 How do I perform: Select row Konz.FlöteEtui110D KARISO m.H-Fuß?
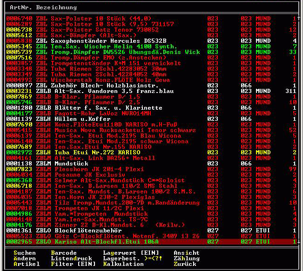151,125
